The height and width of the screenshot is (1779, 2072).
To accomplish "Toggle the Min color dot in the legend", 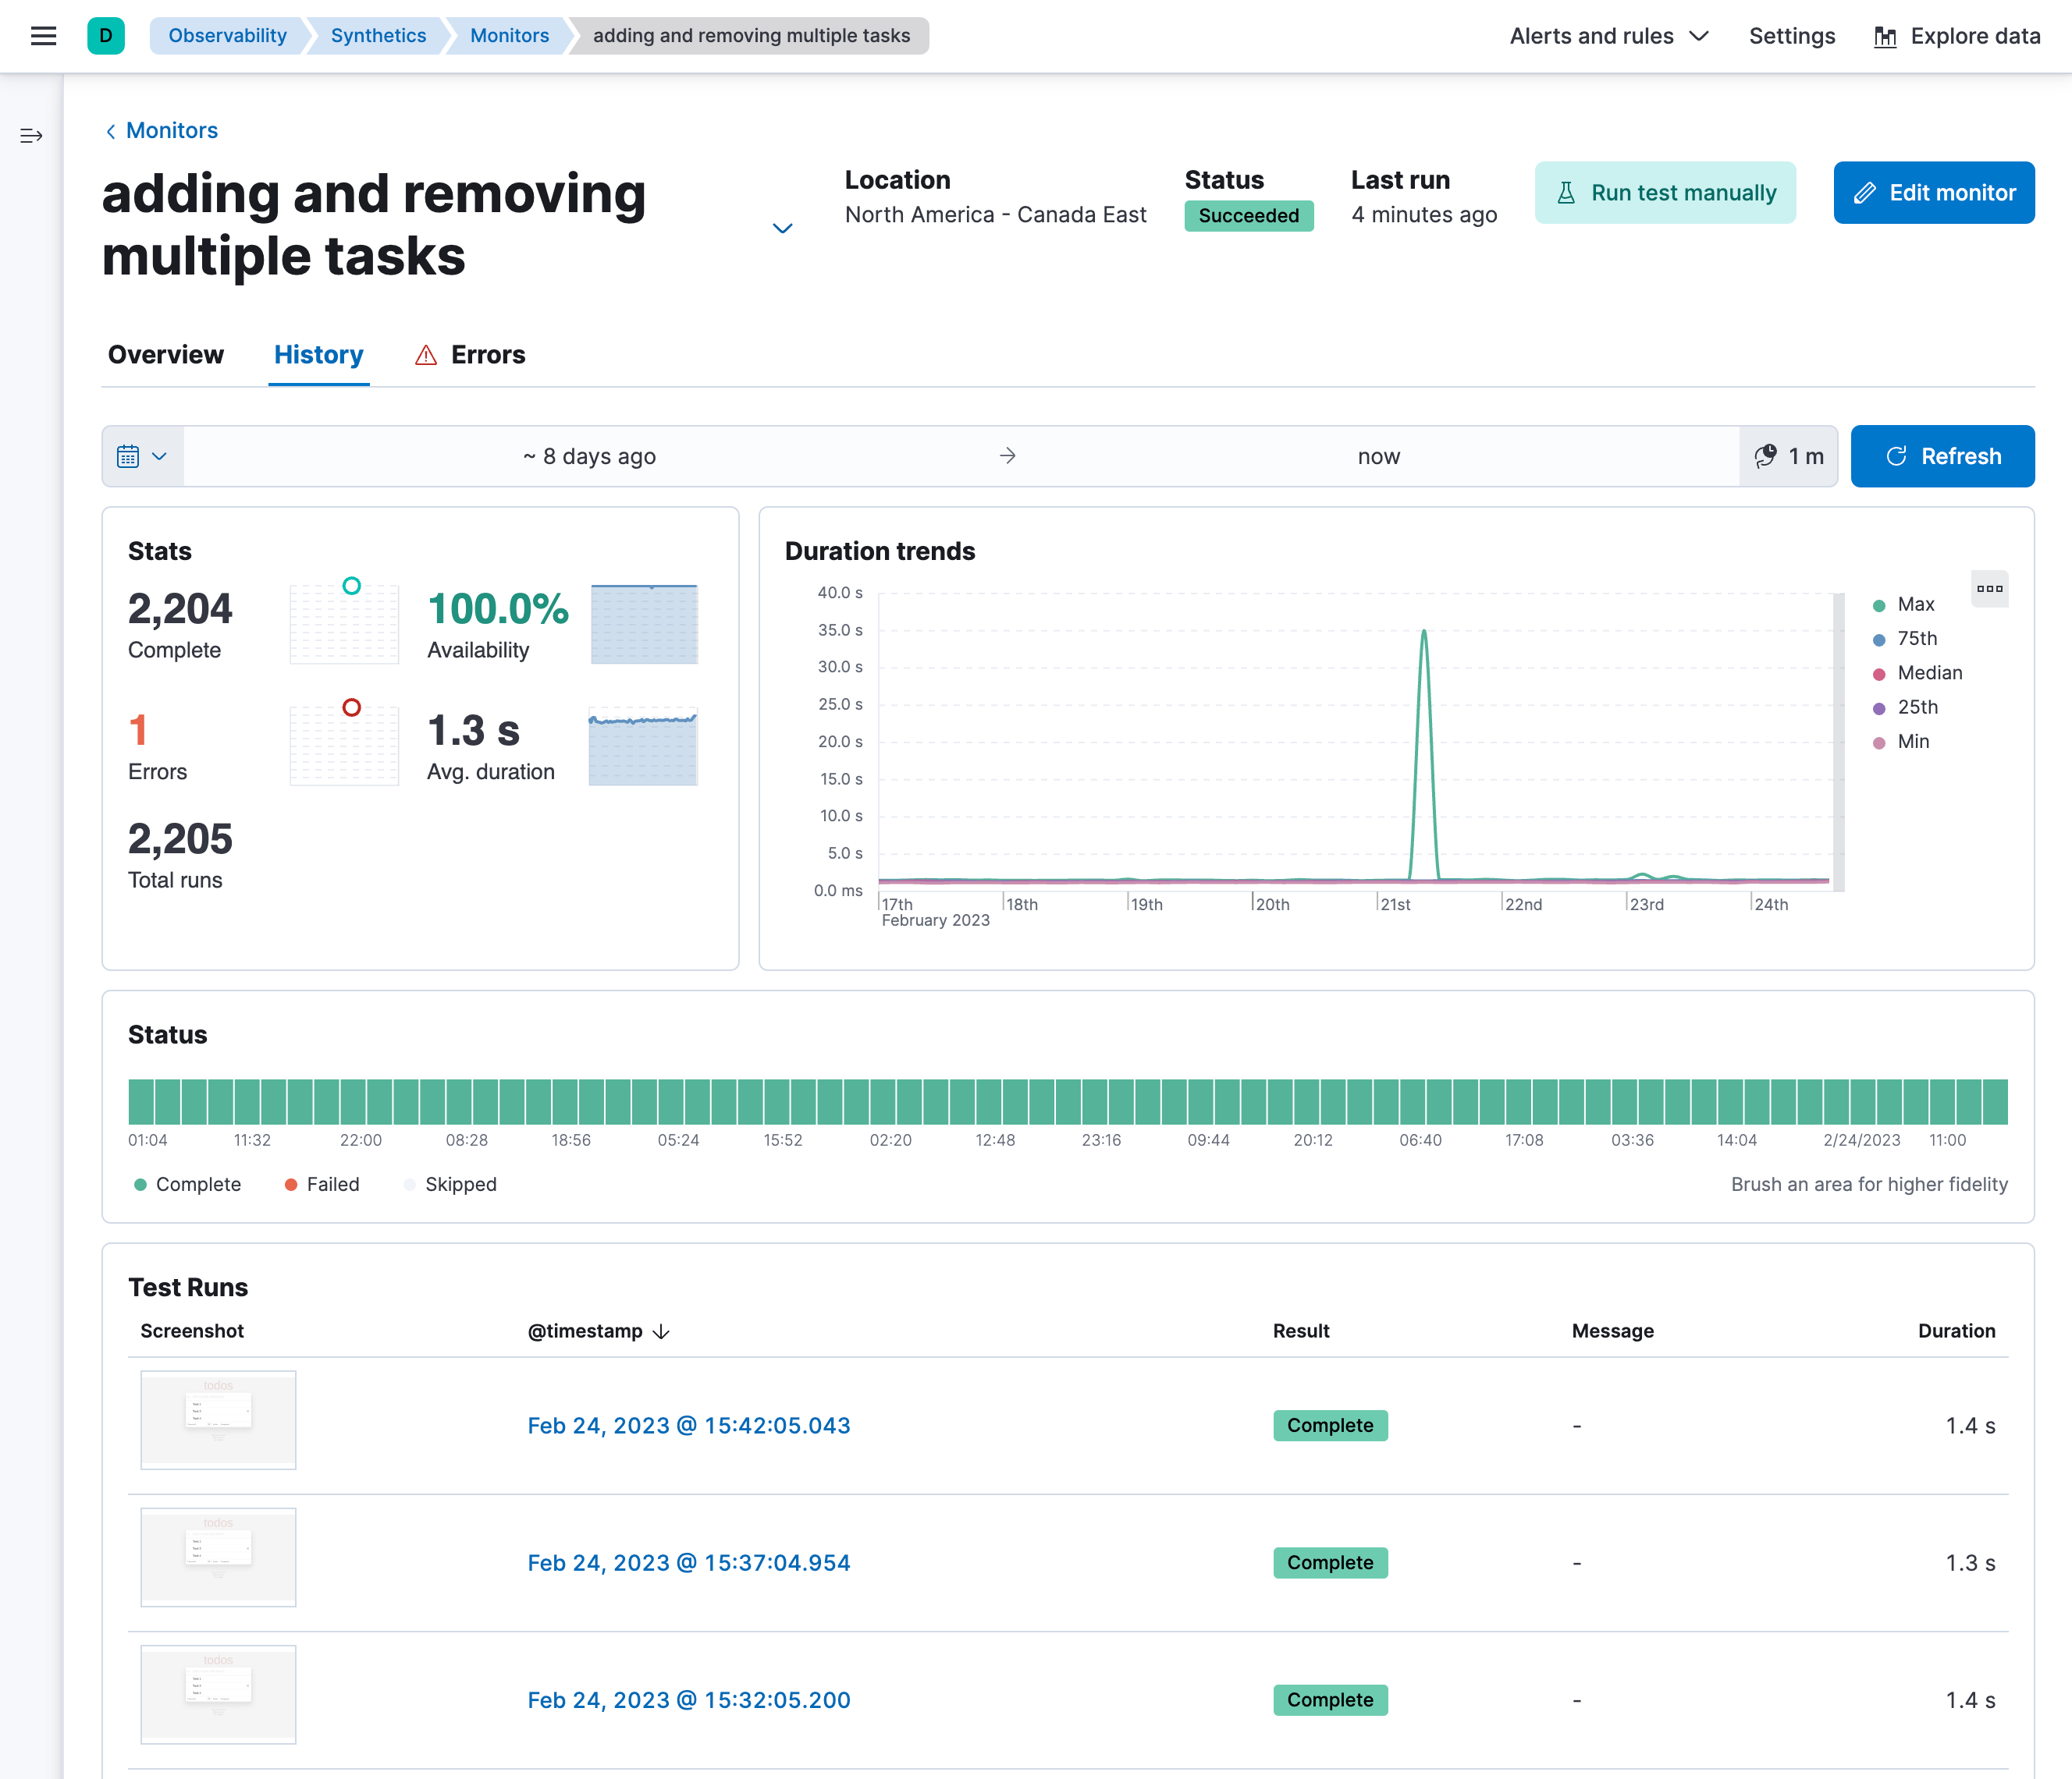I will click(x=1879, y=742).
